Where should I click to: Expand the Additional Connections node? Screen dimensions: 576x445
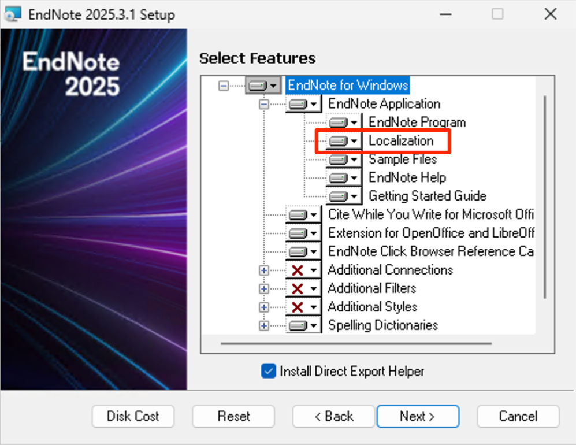[264, 270]
